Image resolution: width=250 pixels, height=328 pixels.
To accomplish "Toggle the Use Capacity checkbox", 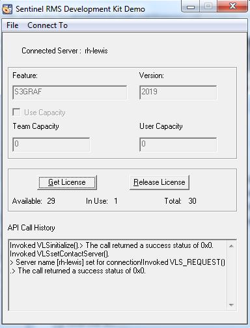I will (16, 113).
